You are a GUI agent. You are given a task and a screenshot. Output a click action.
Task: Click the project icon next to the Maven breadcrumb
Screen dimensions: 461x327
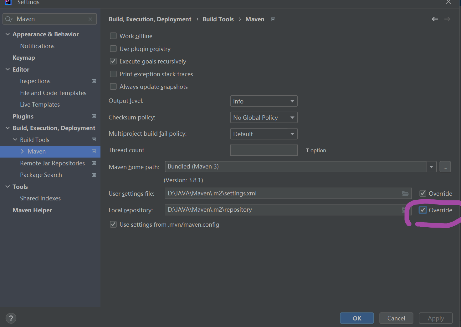[x=273, y=19]
